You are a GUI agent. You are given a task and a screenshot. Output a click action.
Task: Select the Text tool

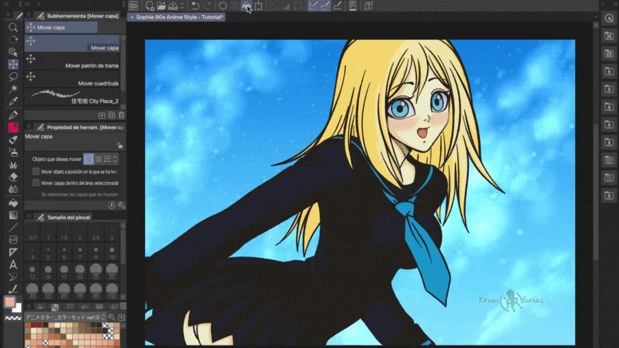[x=13, y=264]
